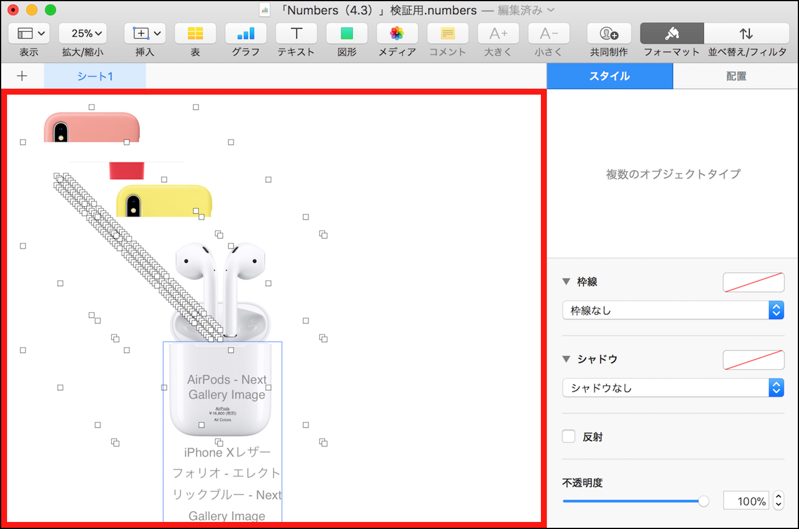This screenshot has width=799, height=529.
Task: Select the シート1 sheet tab
Action: tap(95, 76)
